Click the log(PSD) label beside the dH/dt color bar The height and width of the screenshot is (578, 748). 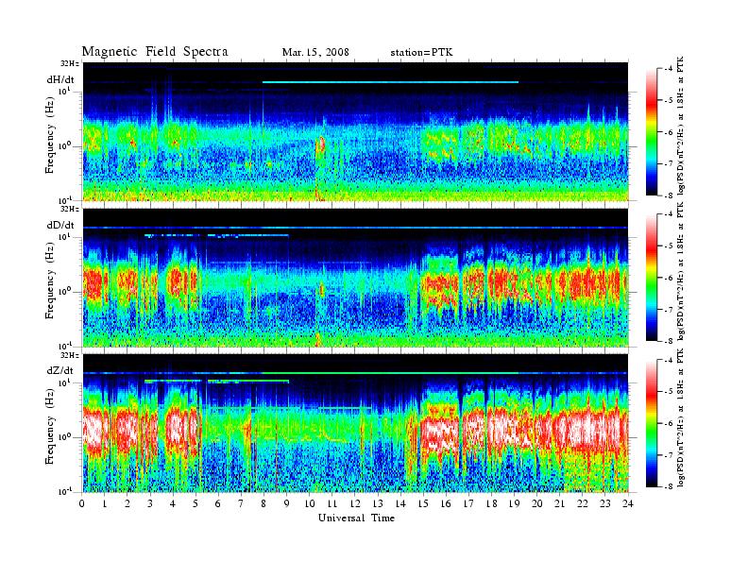tap(681, 126)
